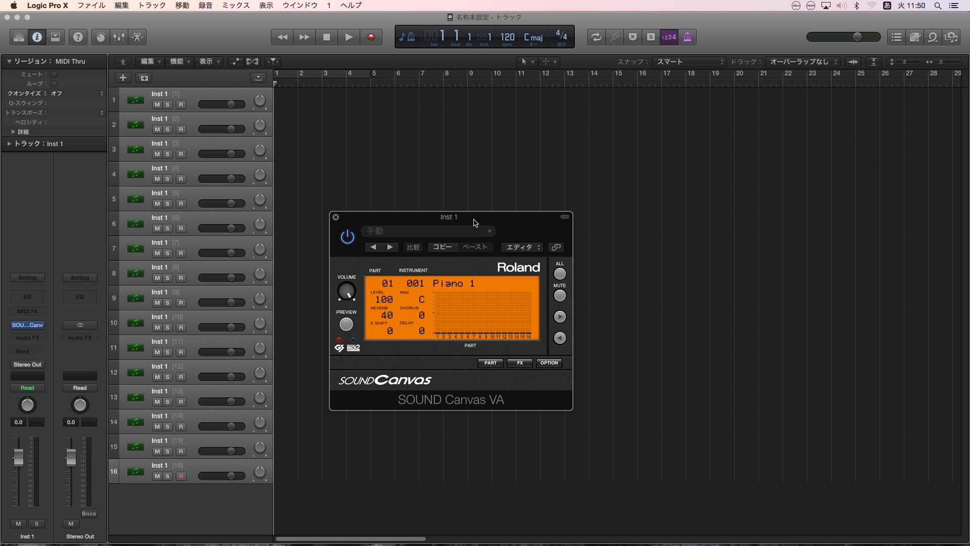
Task: Toggle the ループ checkbox in region inspector
Action: pos(54,84)
